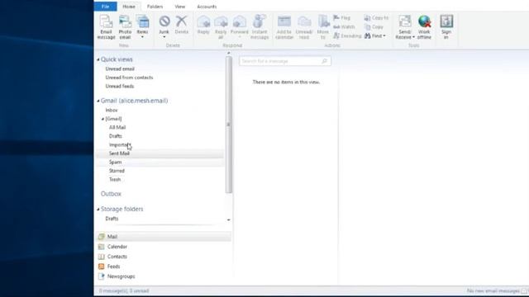Click the Move to icon
The width and height of the screenshot is (529, 297).
[323, 27]
